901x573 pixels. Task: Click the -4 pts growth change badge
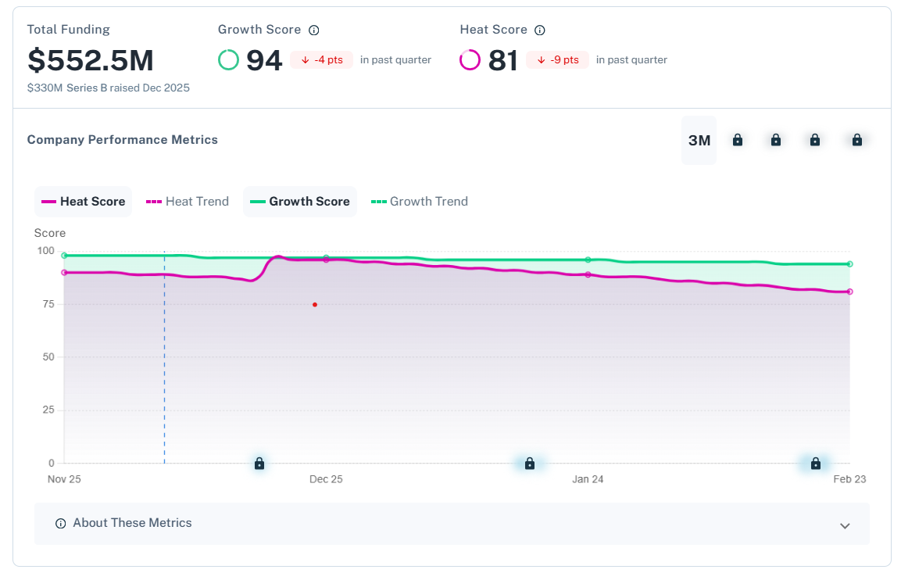click(322, 60)
